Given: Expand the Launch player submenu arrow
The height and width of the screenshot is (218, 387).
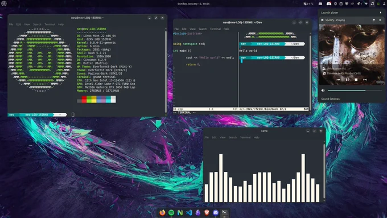Looking at the screenshot, I should pyautogui.click(x=380, y=13).
